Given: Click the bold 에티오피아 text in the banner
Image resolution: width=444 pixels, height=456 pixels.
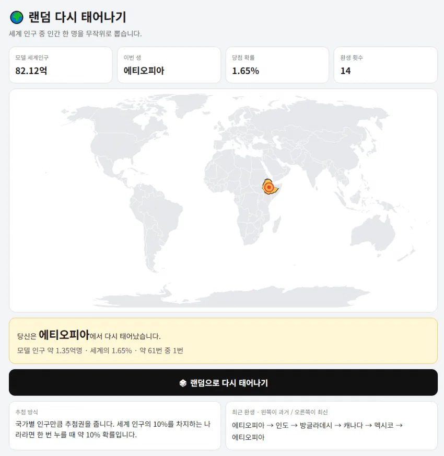Looking at the screenshot, I should 64,335.
